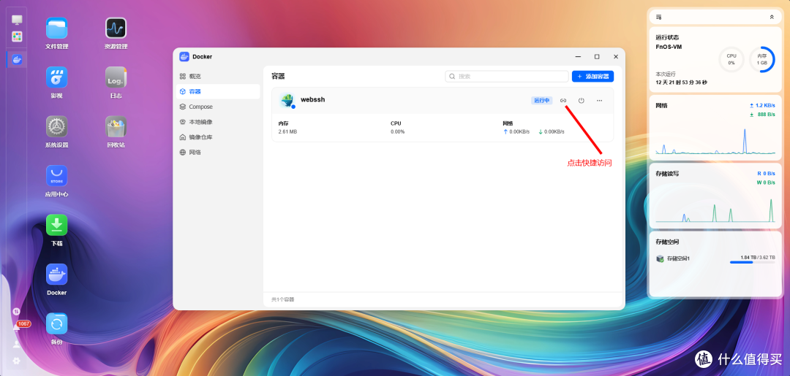Image resolution: width=790 pixels, height=376 pixels.
Task: Minimize the Docker window
Action: point(578,57)
